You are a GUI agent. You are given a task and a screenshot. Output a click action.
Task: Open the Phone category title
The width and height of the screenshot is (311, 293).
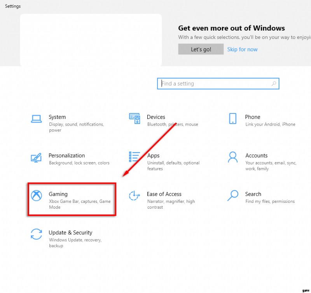coord(252,117)
